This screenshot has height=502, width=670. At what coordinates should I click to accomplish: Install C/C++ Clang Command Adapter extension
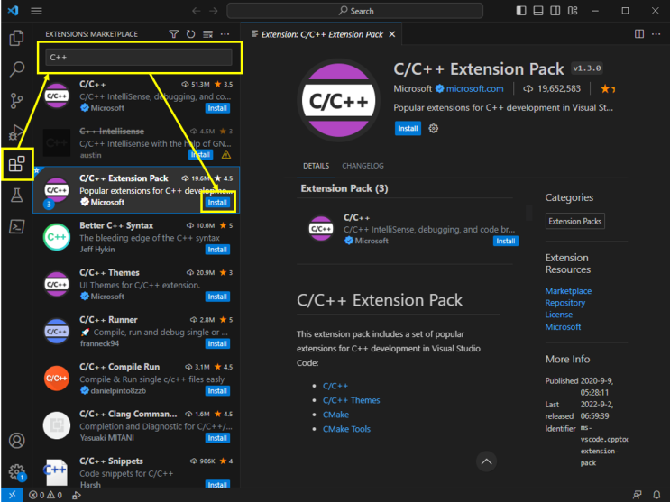217,438
